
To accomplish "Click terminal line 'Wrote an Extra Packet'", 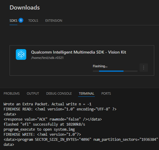I will (x=47, y=104).
